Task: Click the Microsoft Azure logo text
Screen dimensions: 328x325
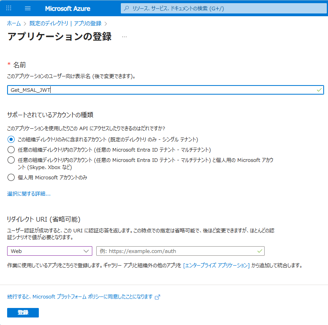Action: (x=68, y=9)
